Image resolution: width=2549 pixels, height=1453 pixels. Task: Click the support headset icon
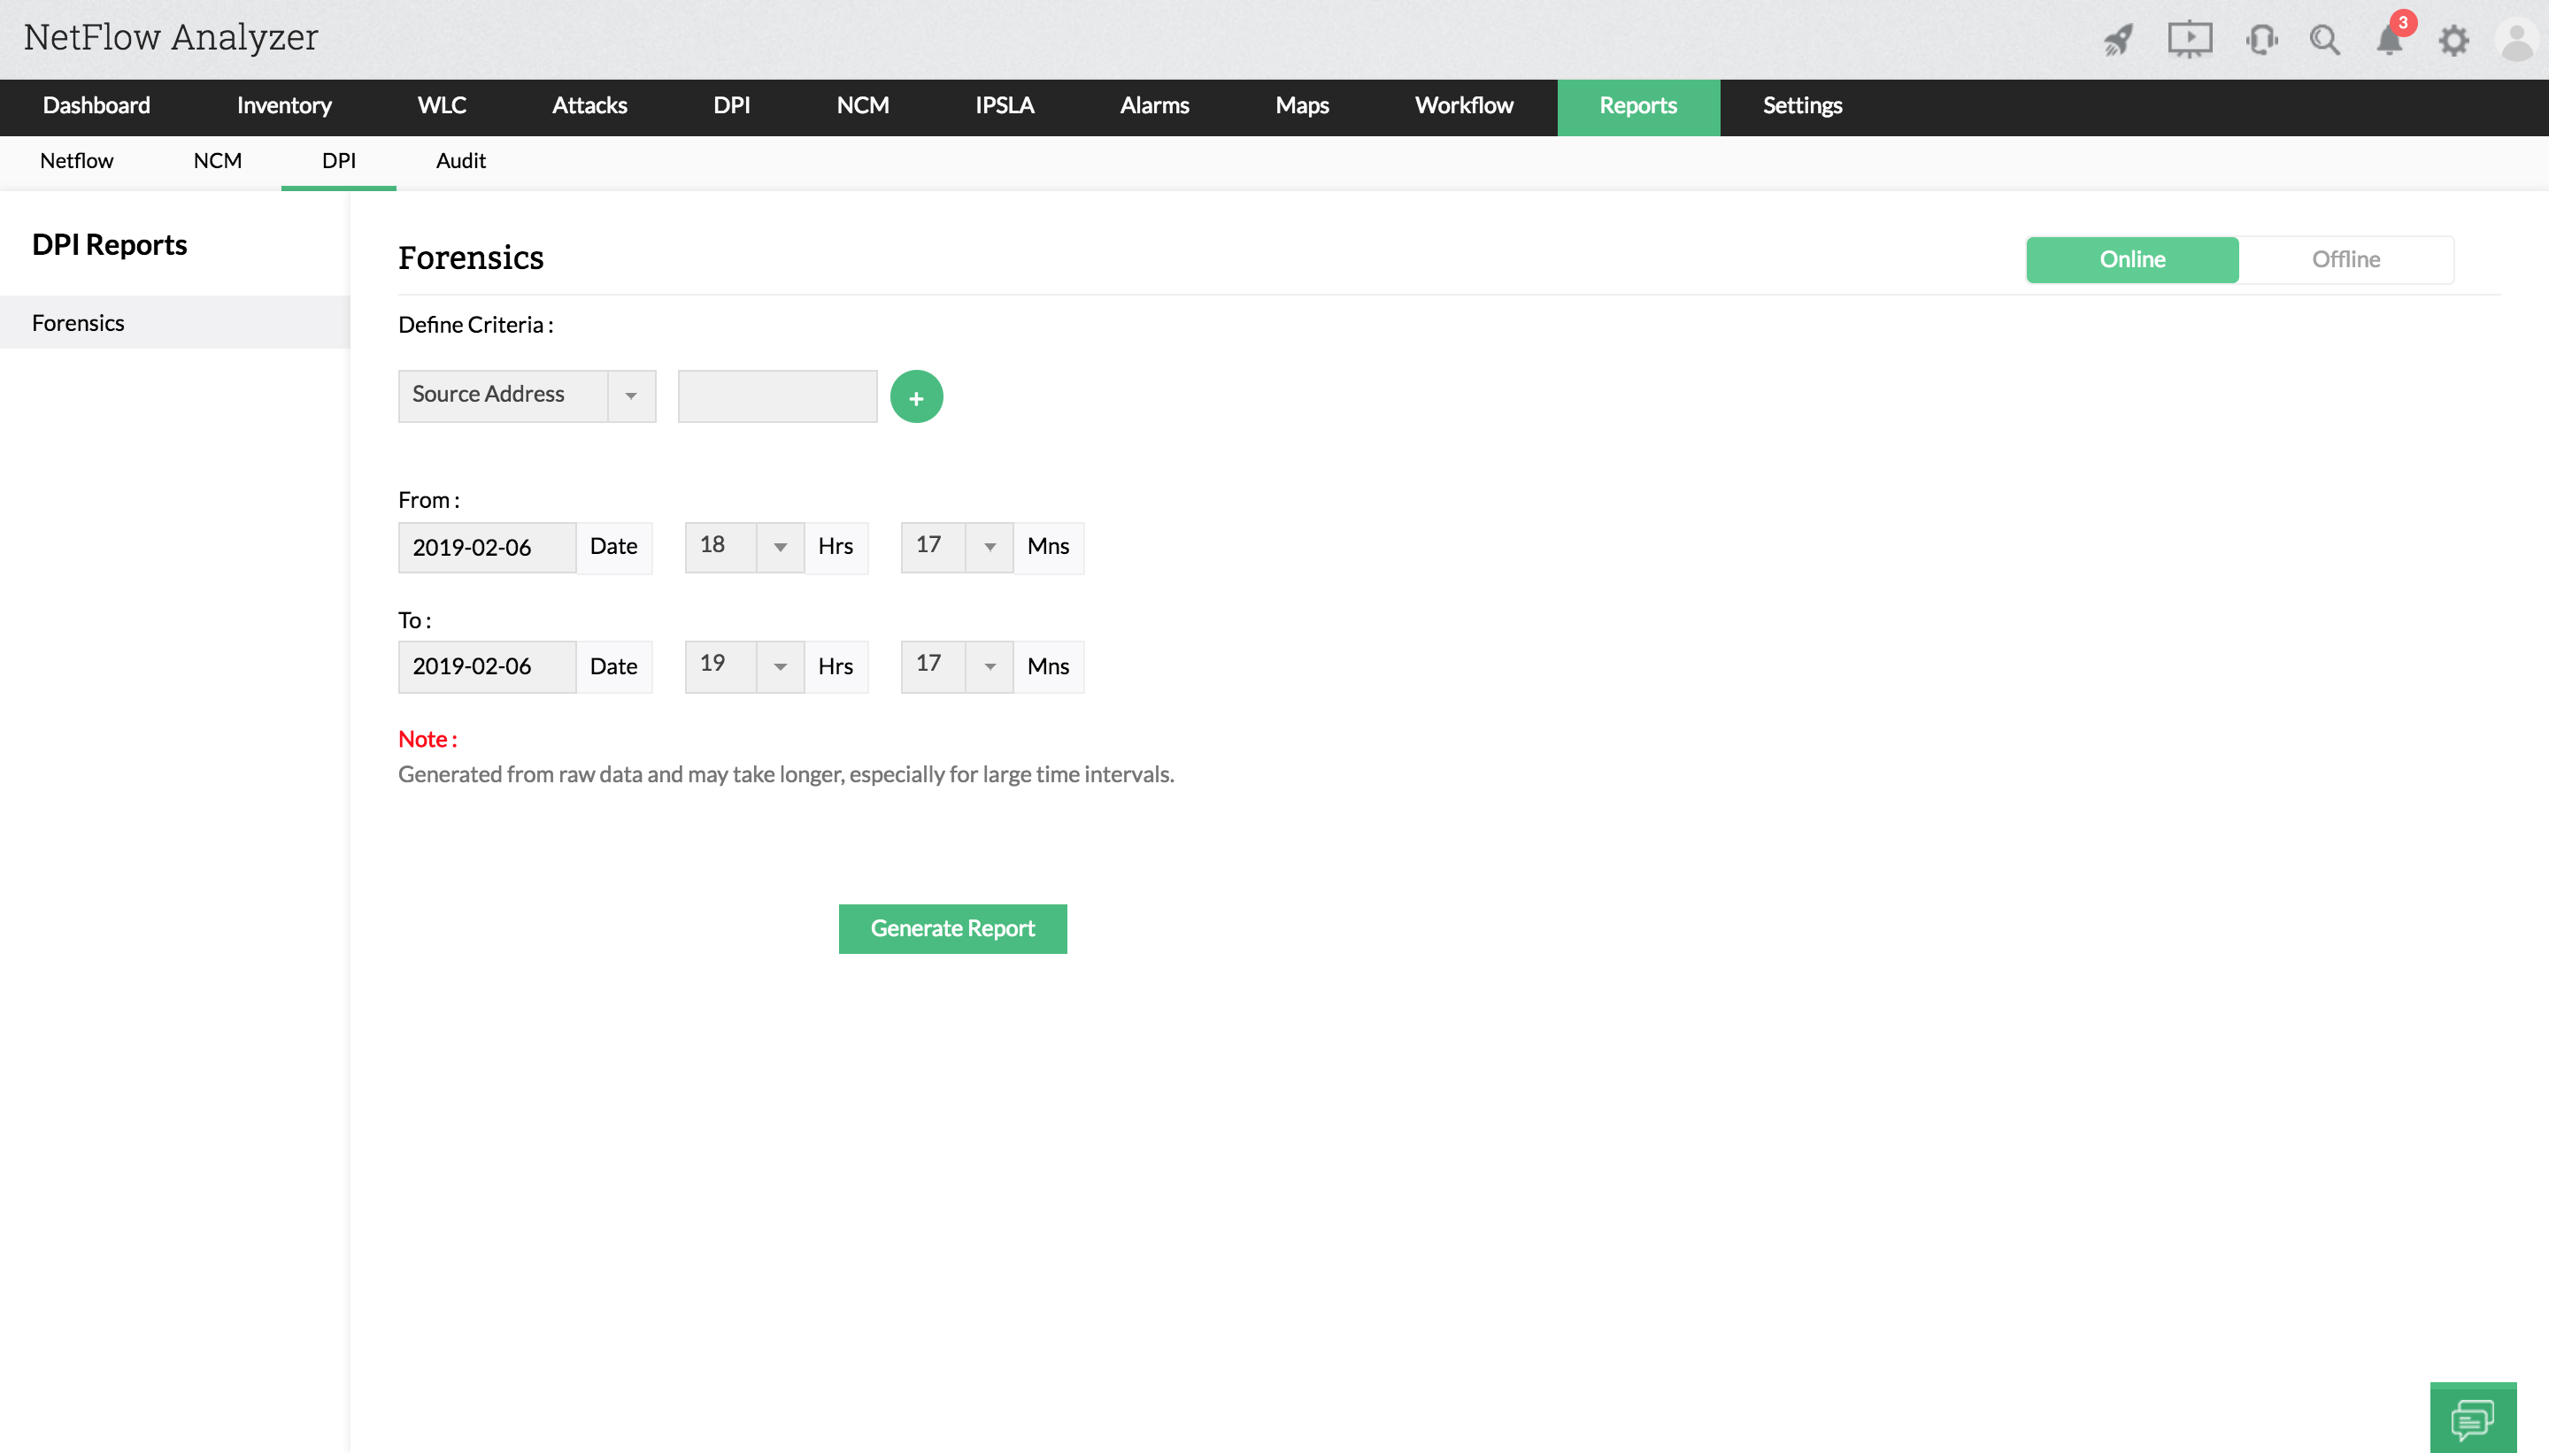pyautogui.click(x=2261, y=40)
